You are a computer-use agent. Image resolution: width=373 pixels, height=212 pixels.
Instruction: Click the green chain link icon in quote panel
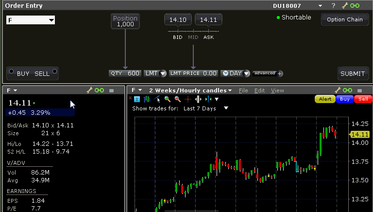click(100, 90)
